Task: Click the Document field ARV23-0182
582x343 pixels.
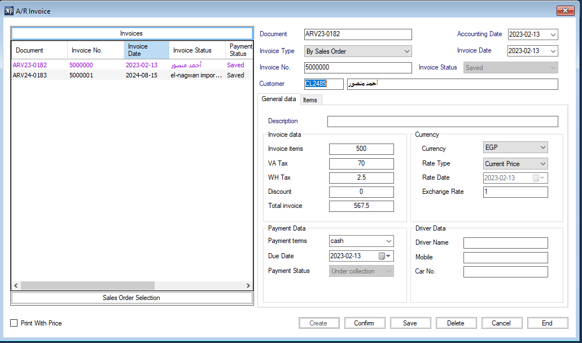Action: pyautogui.click(x=358, y=34)
